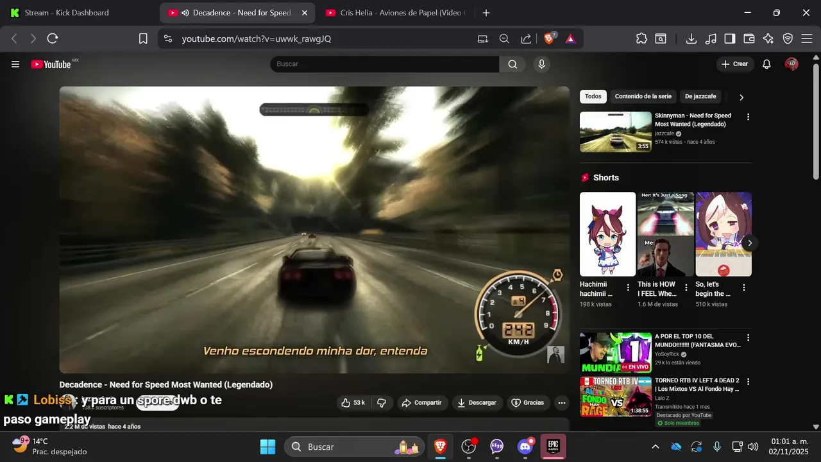Open the Brave main menu hamburger
The height and width of the screenshot is (462, 821).
(x=807, y=38)
